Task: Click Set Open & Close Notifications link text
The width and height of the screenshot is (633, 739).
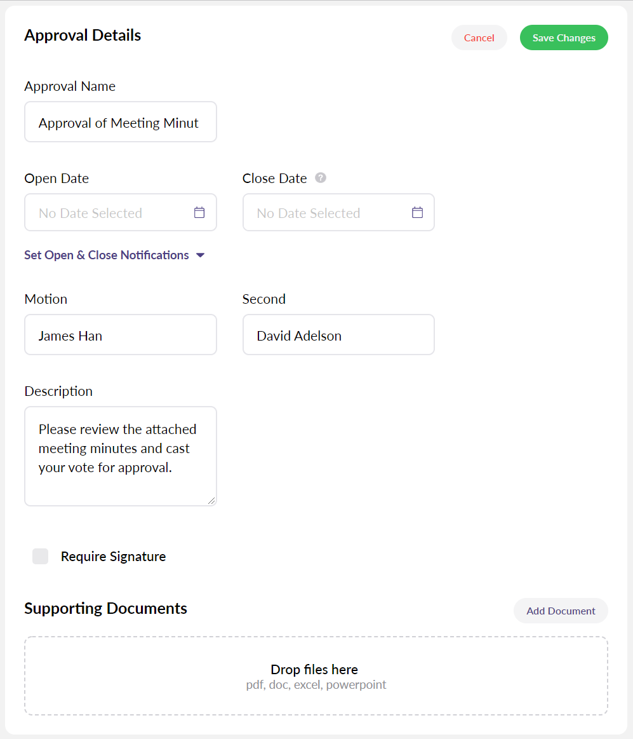Action: [107, 255]
